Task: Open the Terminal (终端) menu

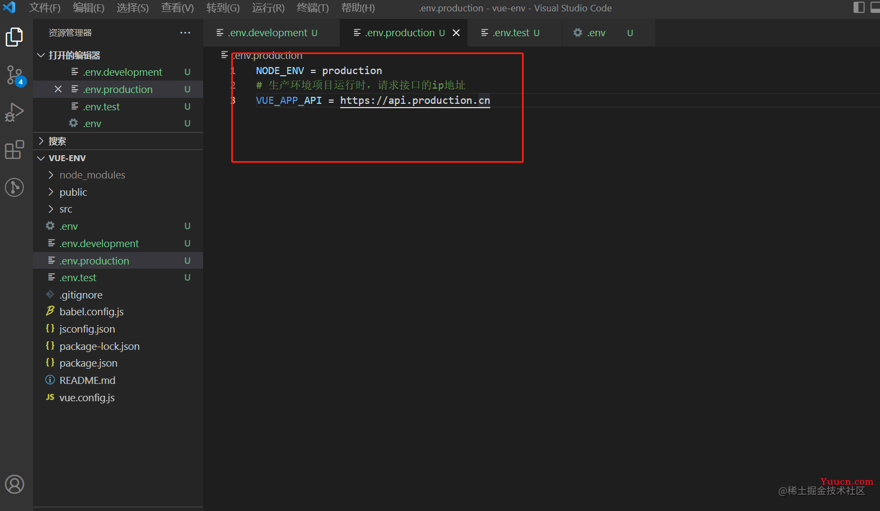Action: point(312,8)
